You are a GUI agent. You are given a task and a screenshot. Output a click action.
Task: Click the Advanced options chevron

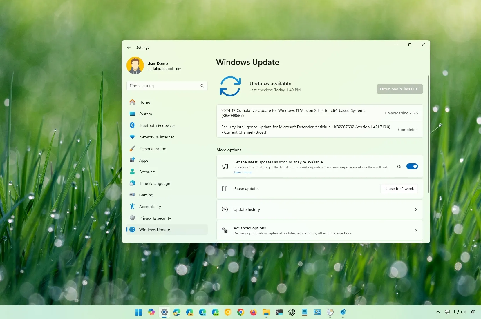click(415, 230)
